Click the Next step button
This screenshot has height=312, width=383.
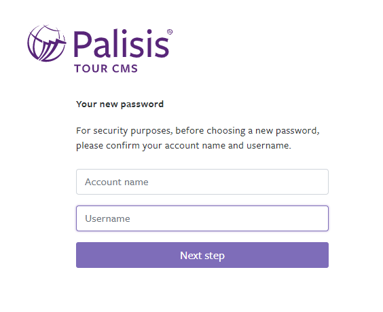[202, 255]
